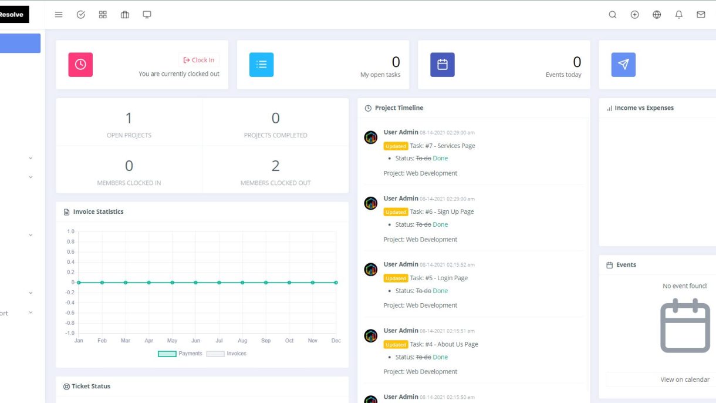Open the briefcase icon in top navigation
This screenshot has width=716, height=403.
125,15
